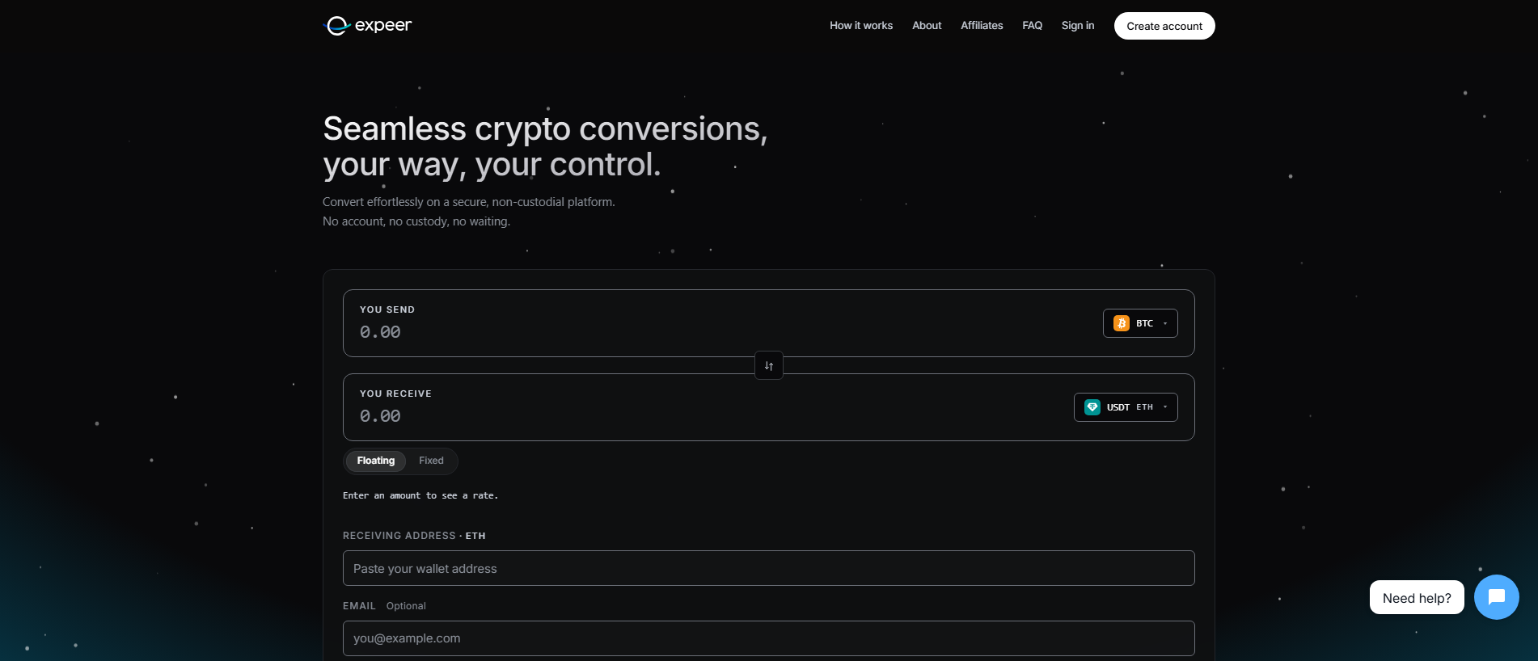Focus the You Receive amount field
This screenshot has height=661, width=1538.
[x=712, y=416]
